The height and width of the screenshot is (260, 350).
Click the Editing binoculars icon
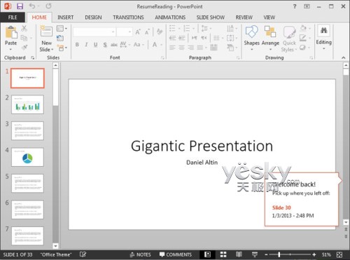pyautogui.click(x=323, y=30)
